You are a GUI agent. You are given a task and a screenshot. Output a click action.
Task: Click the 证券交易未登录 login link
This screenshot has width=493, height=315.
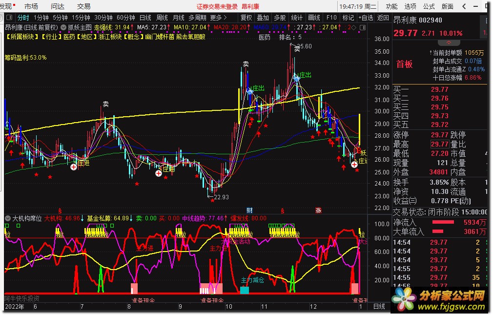click(x=217, y=7)
